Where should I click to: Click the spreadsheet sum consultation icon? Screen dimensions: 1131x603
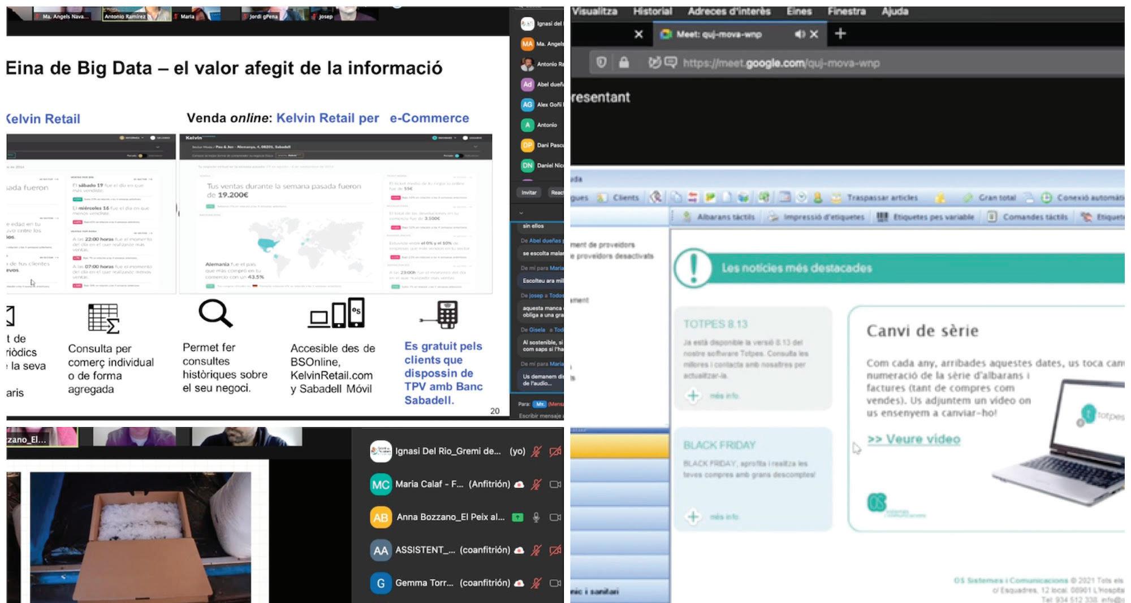pyautogui.click(x=103, y=319)
